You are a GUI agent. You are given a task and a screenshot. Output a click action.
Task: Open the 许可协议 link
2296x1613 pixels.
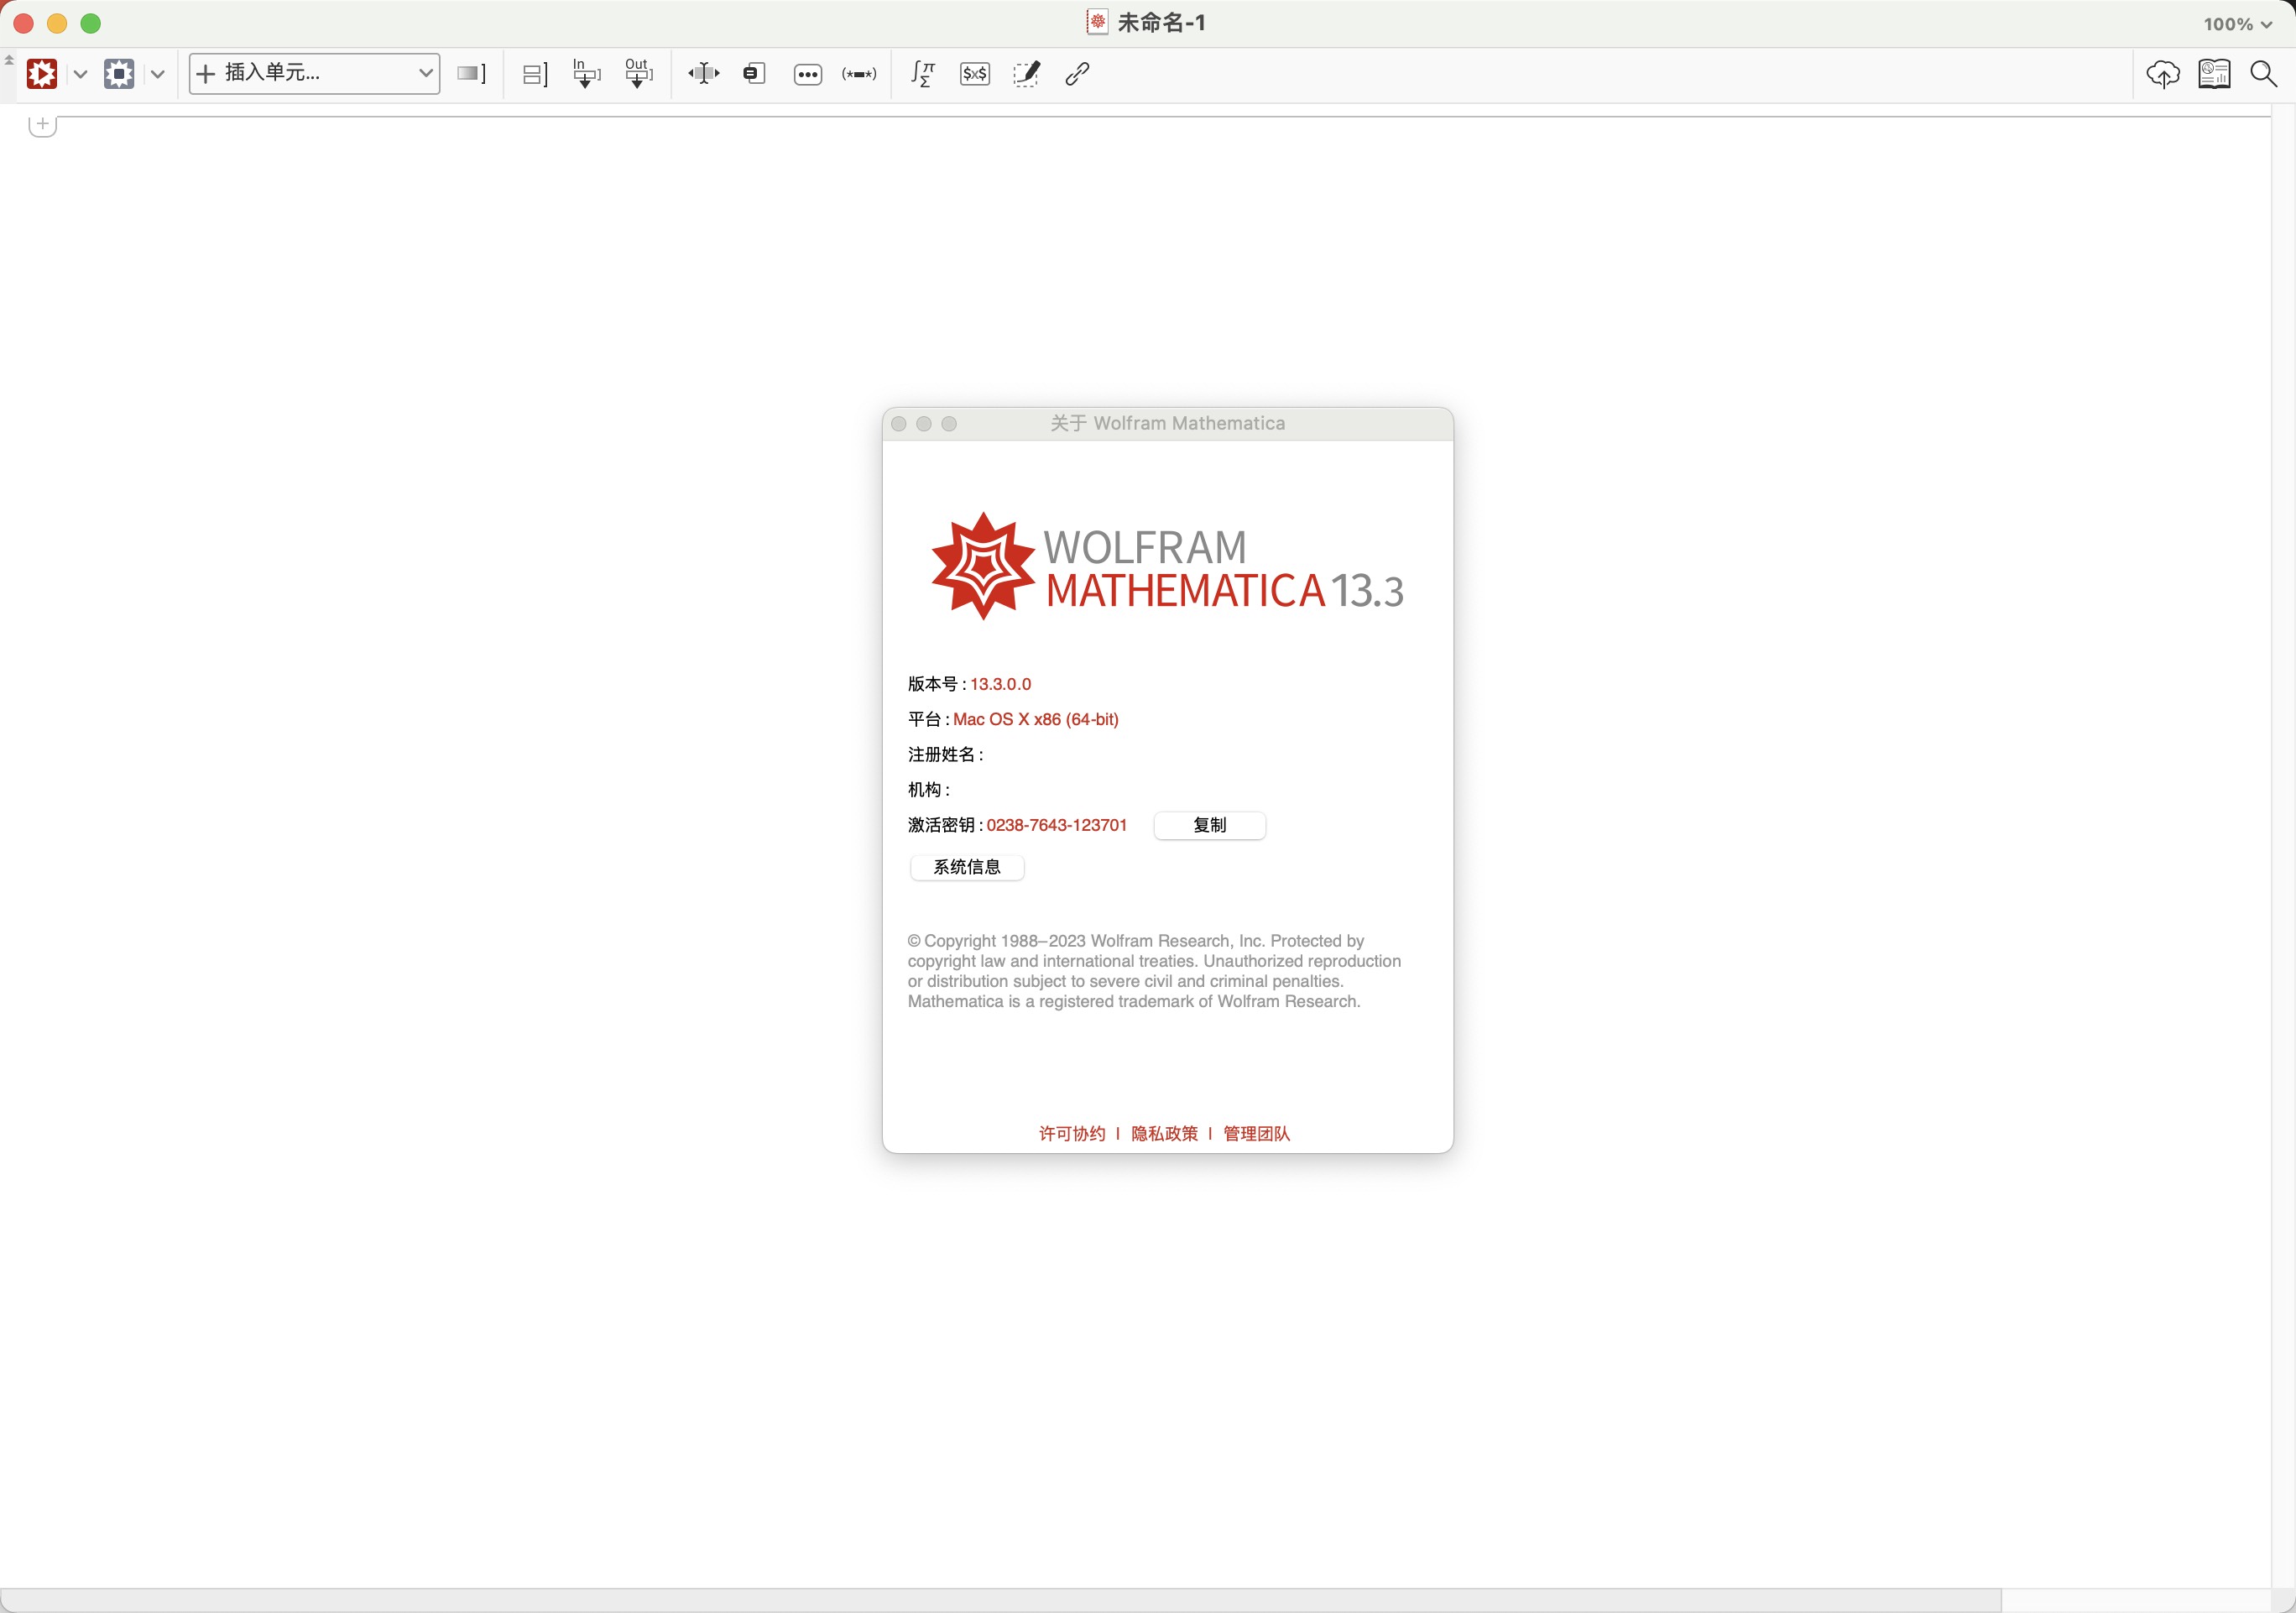pyautogui.click(x=1071, y=1133)
